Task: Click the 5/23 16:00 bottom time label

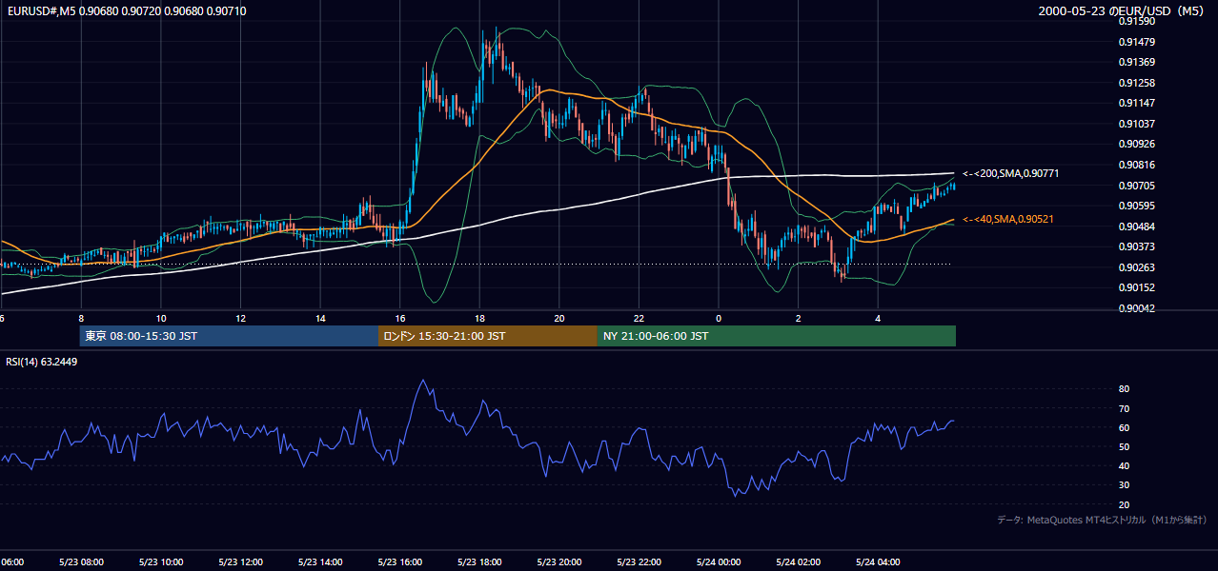Action: coord(399,561)
